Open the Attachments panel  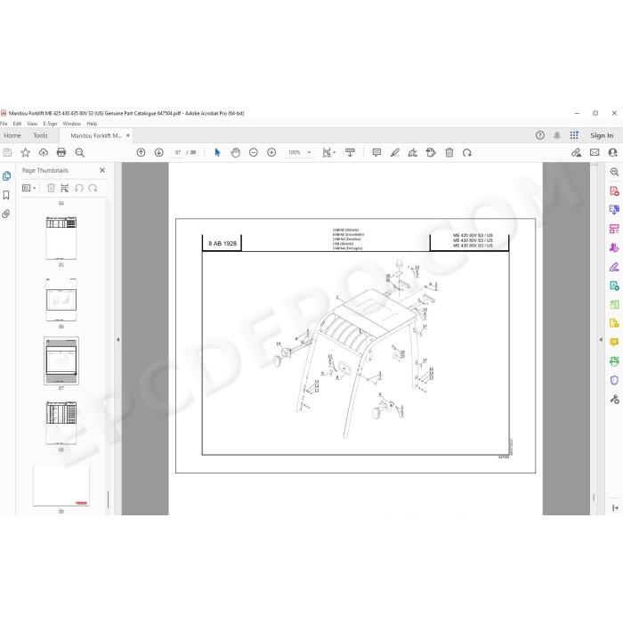(6, 214)
